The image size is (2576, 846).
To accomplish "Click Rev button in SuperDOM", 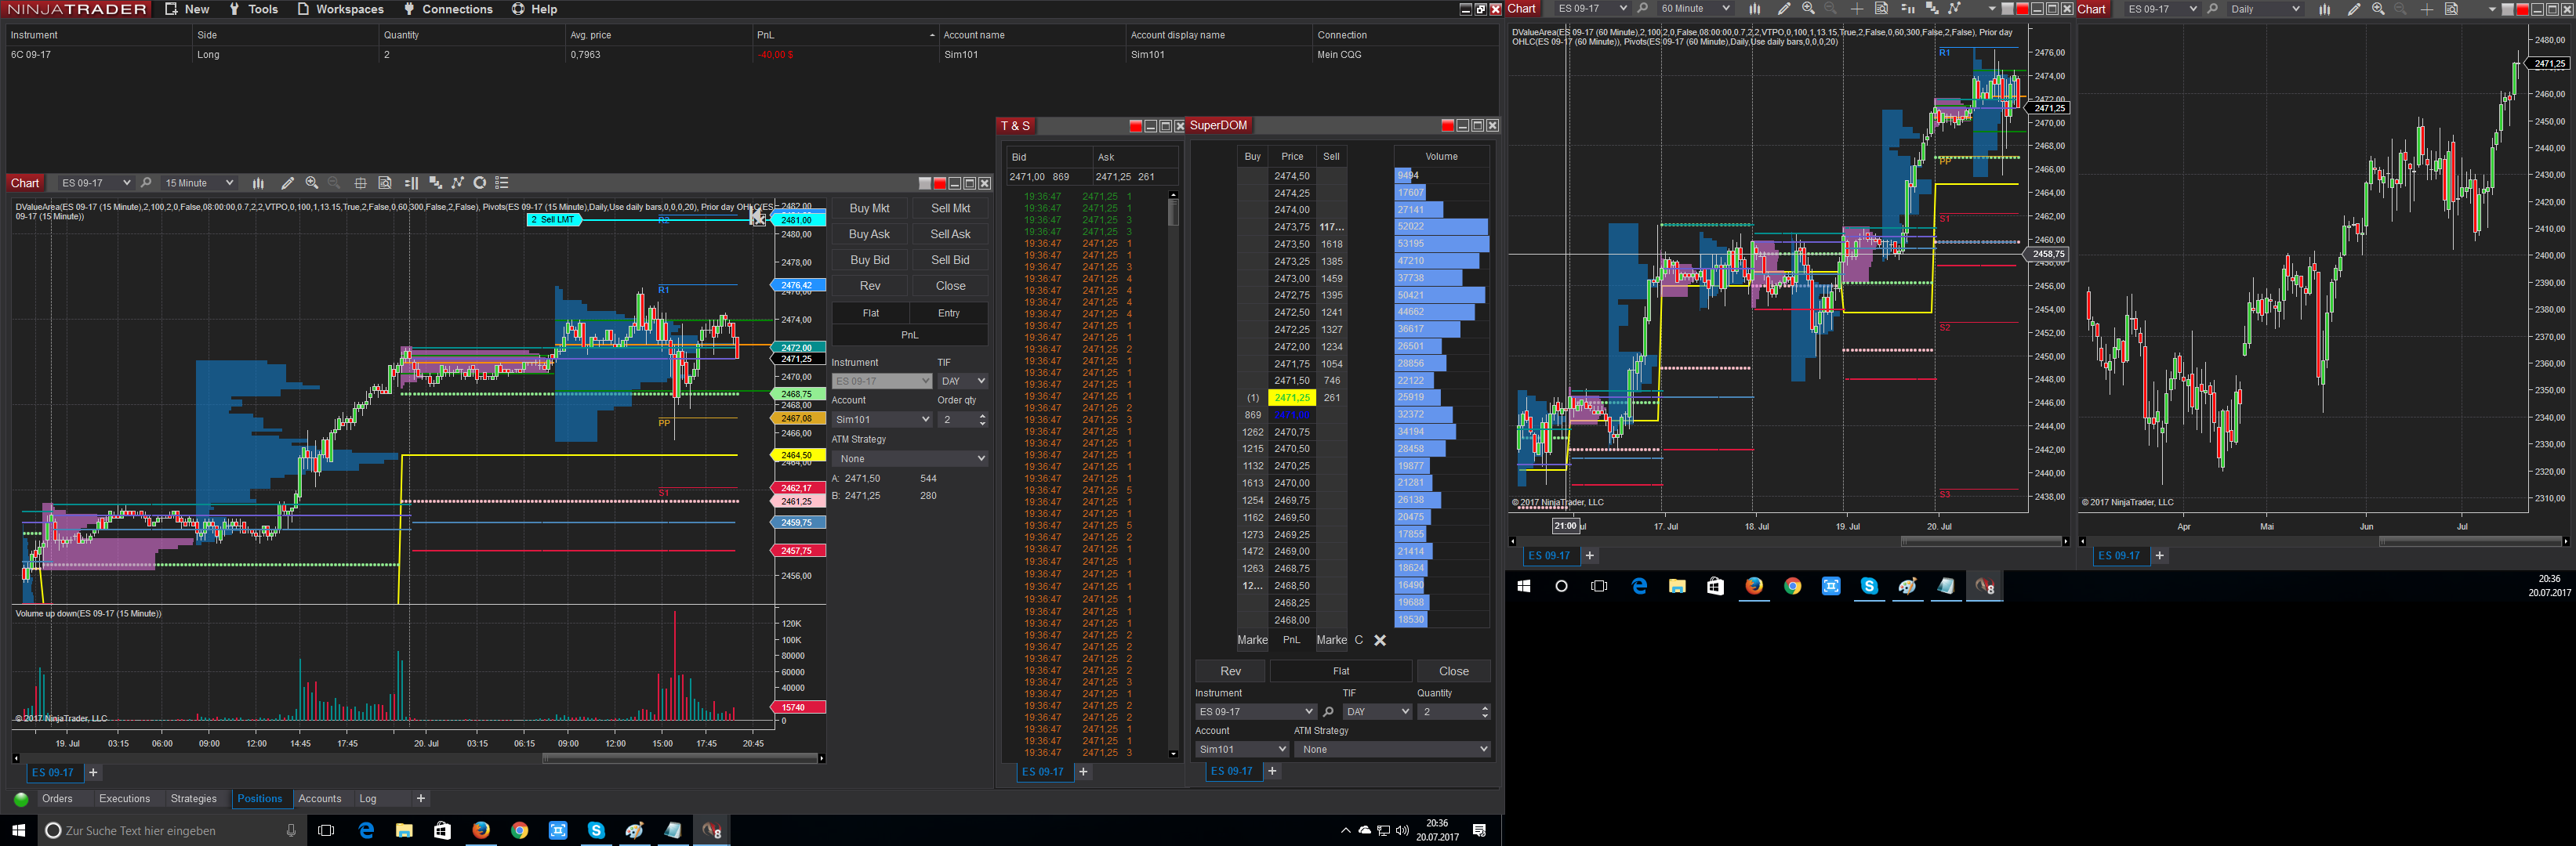I will (1230, 671).
